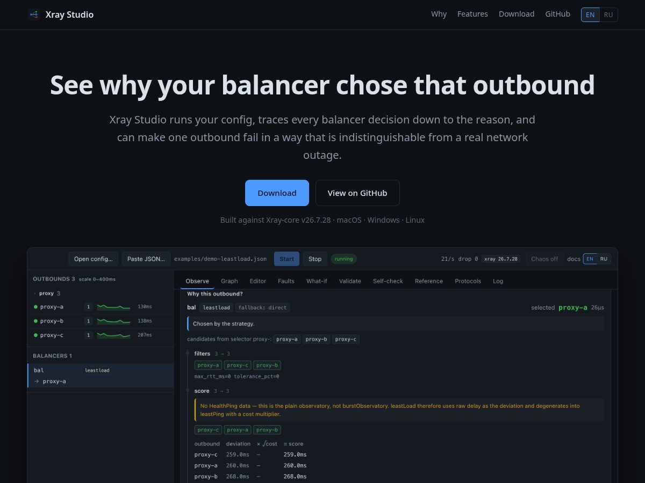645x483 pixels.
Task: Select EN next to docs in app toolbar
Action: (x=590, y=259)
